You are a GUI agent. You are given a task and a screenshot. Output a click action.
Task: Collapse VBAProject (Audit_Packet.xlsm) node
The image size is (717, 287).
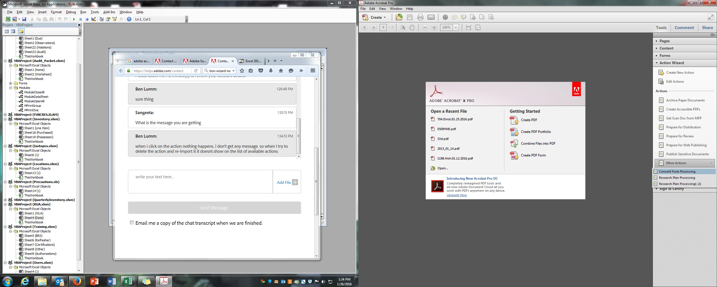(5, 61)
